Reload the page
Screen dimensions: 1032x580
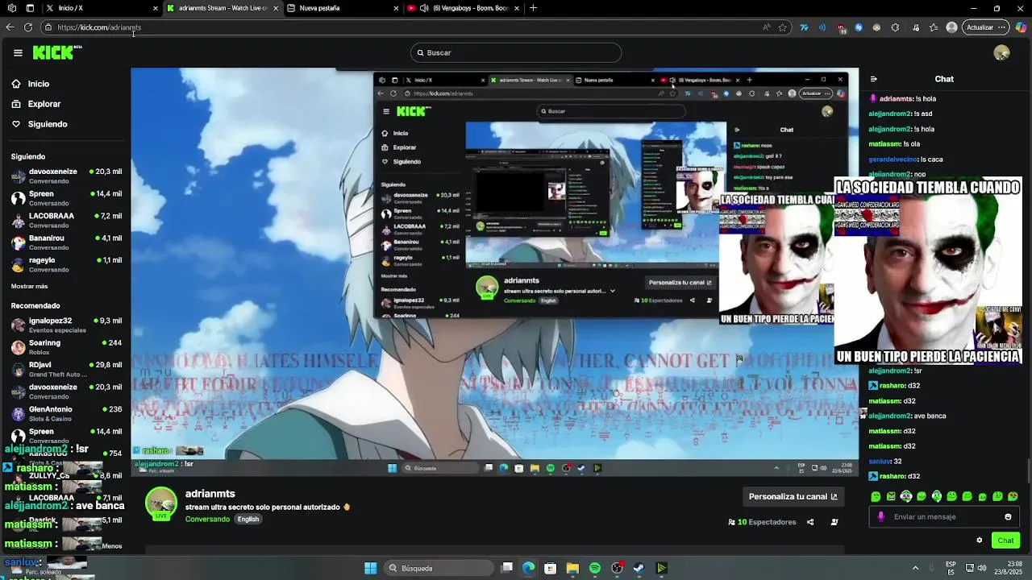click(28, 27)
